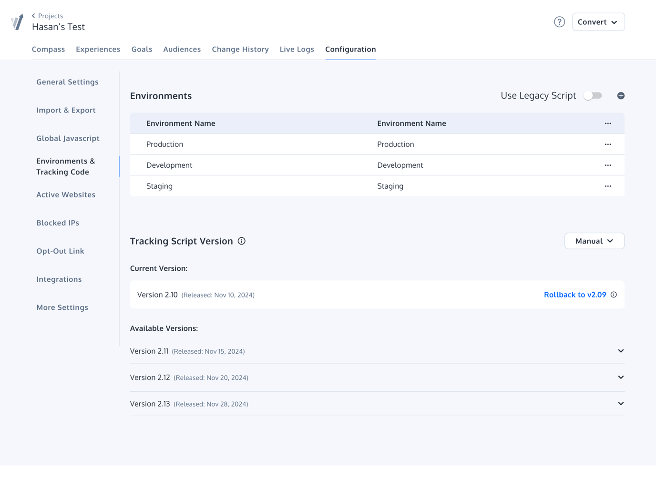656x490 pixels.
Task: Open the three-dot menu for Staging environment
Action: point(607,186)
